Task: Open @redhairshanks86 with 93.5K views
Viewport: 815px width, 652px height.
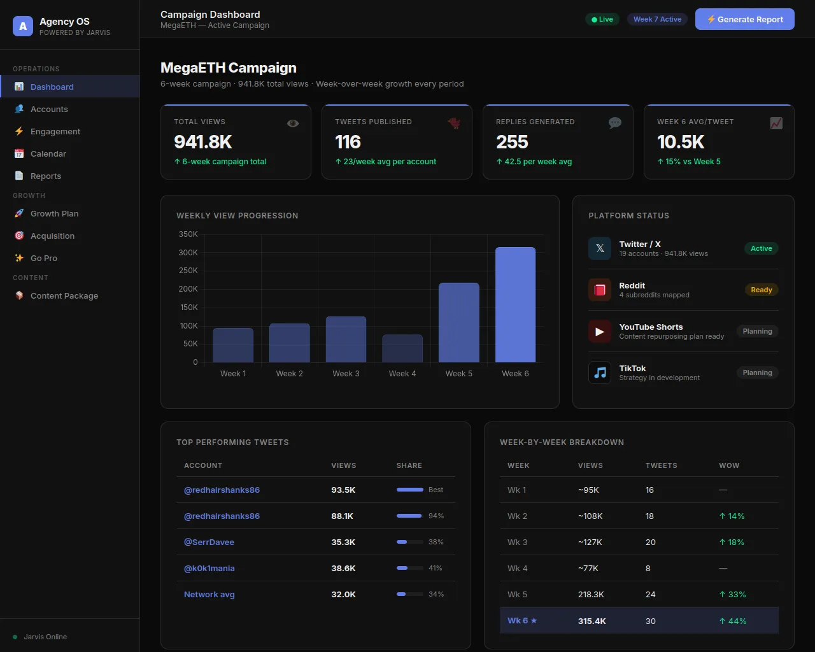Action: point(222,490)
